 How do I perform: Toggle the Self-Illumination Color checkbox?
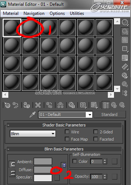pyautogui.click(x=75, y=161)
